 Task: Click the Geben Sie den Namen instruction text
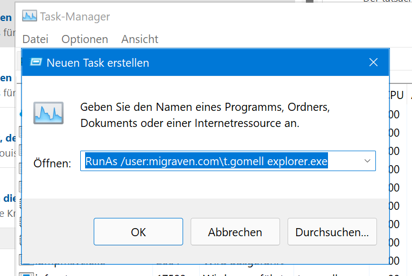(205, 115)
